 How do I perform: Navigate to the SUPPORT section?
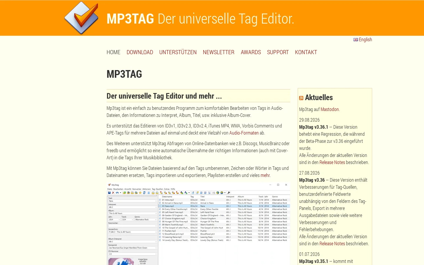[x=278, y=52]
